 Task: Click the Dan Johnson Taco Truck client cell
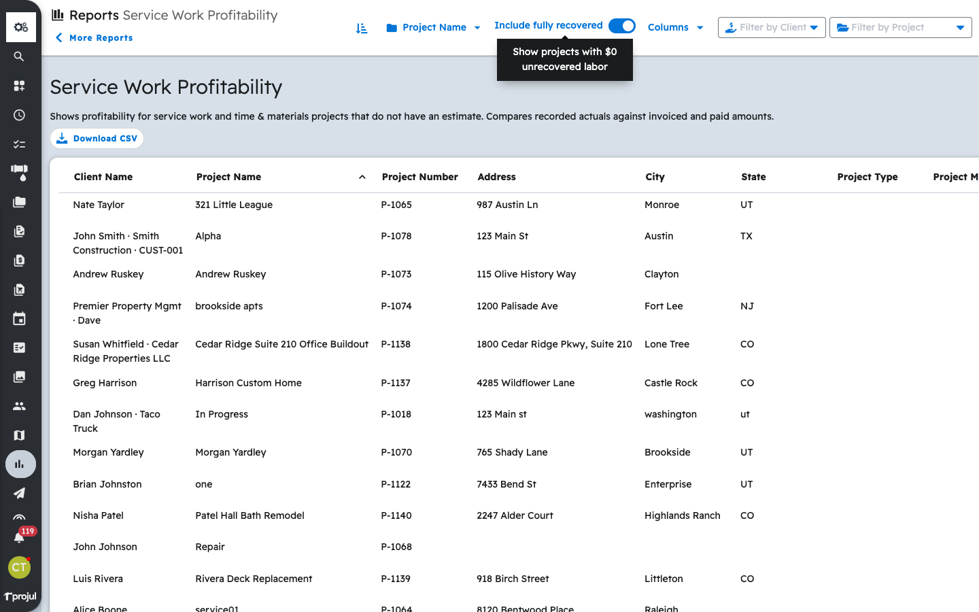(116, 421)
